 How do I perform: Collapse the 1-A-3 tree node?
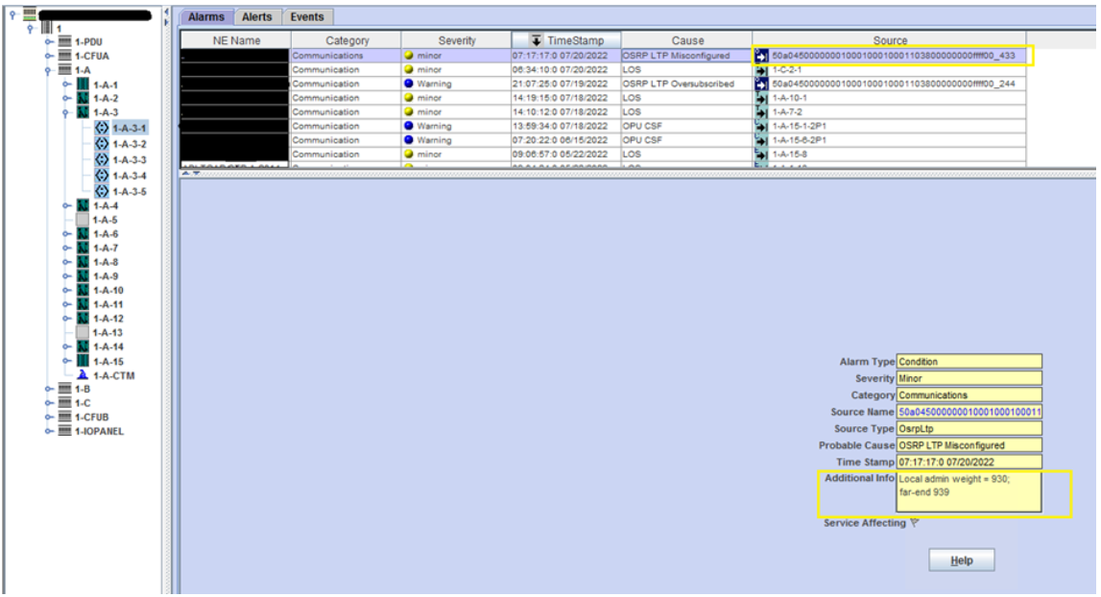[66, 112]
